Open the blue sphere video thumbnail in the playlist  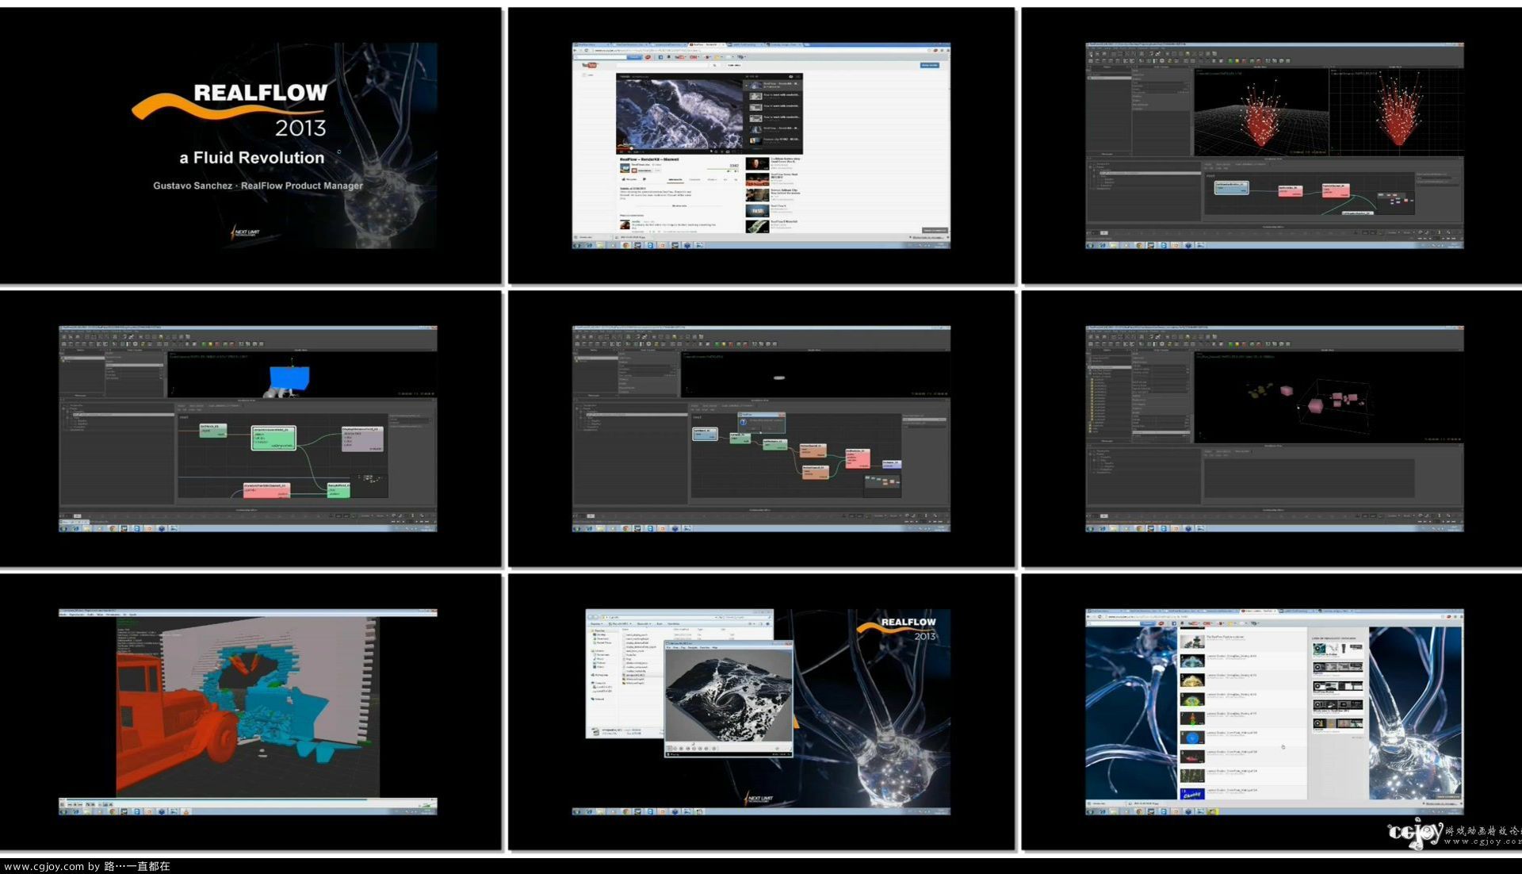click(x=1192, y=738)
